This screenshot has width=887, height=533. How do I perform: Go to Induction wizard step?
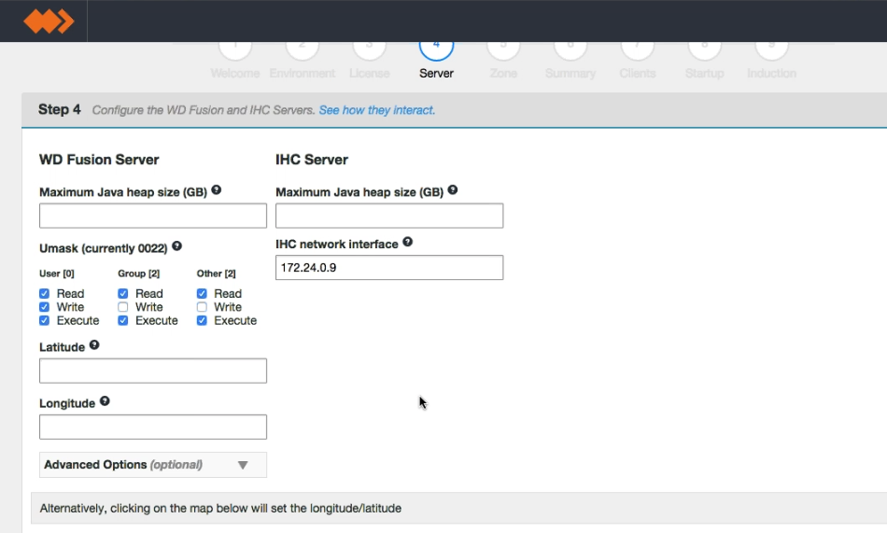[x=771, y=60]
